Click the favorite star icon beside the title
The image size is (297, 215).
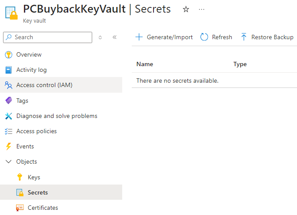pos(186,9)
